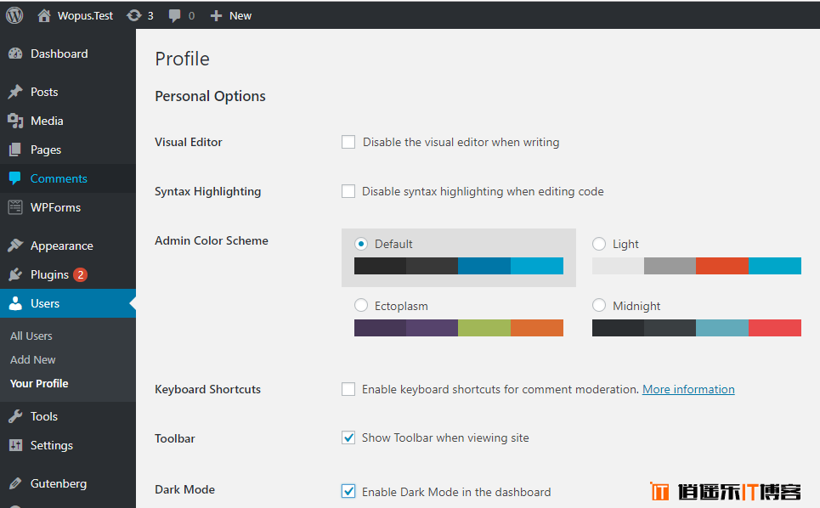Choose the Ectoplasm color scheme radio
Image resolution: width=820 pixels, height=508 pixels.
pyautogui.click(x=361, y=305)
